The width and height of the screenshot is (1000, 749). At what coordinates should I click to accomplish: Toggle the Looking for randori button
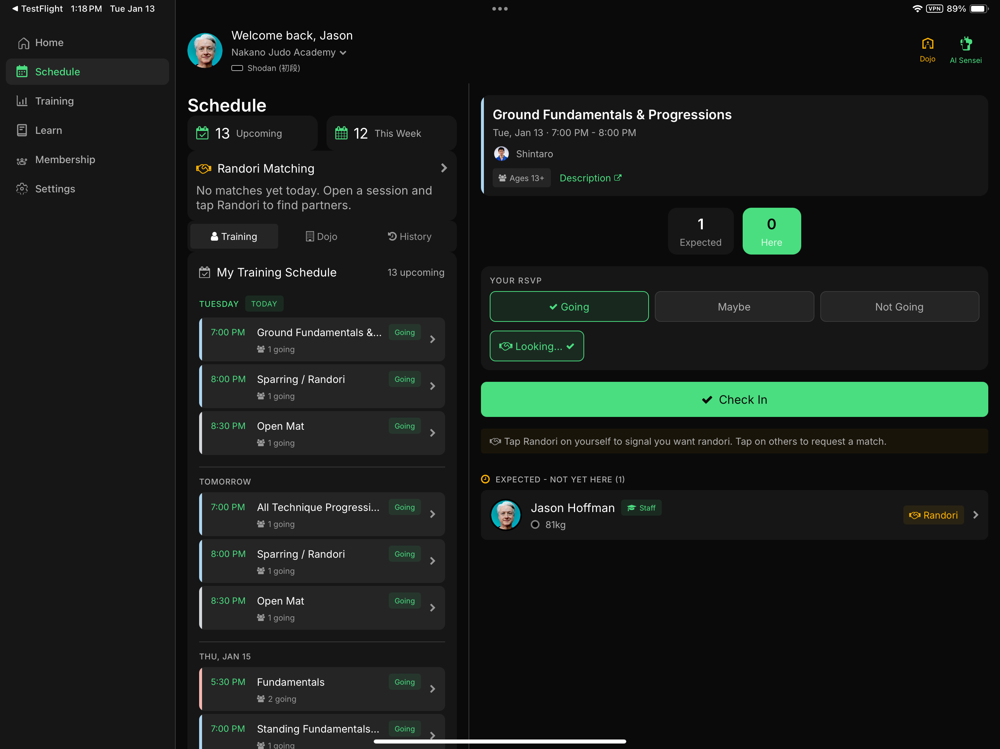pyautogui.click(x=537, y=346)
